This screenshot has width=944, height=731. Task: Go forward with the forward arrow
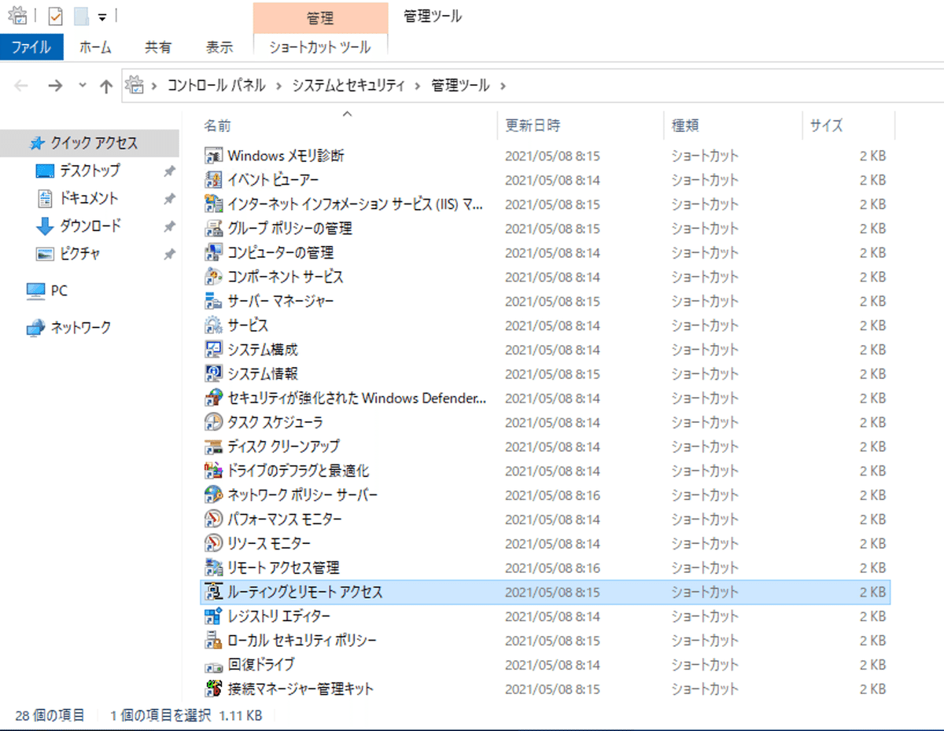pos(55,86)
